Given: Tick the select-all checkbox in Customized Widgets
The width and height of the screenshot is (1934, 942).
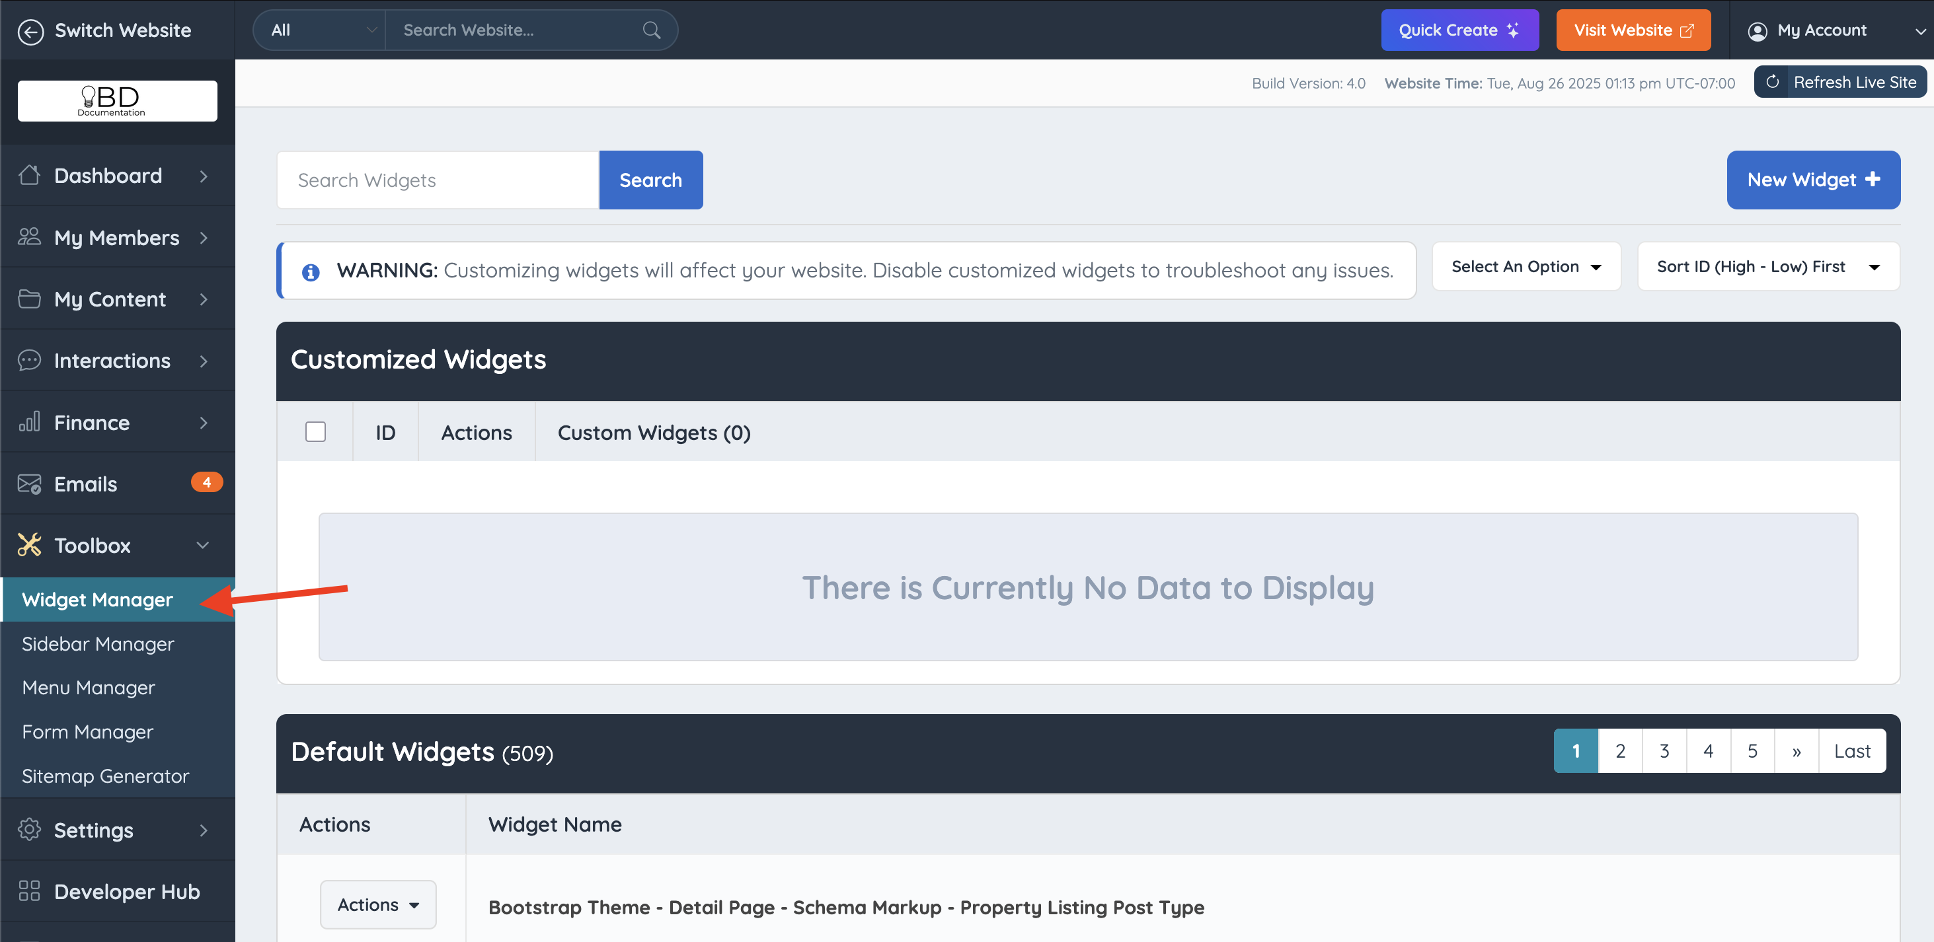Looking at the screenshot, I should (315, 431).
